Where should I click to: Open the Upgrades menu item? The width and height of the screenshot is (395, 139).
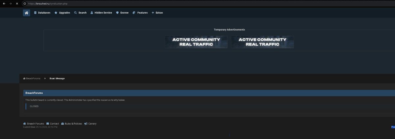pyautogui.click(x=62, y=13)
